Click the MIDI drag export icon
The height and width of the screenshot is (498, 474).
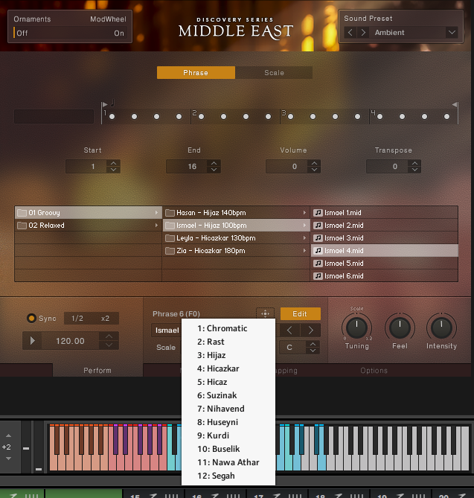[265, 314]
